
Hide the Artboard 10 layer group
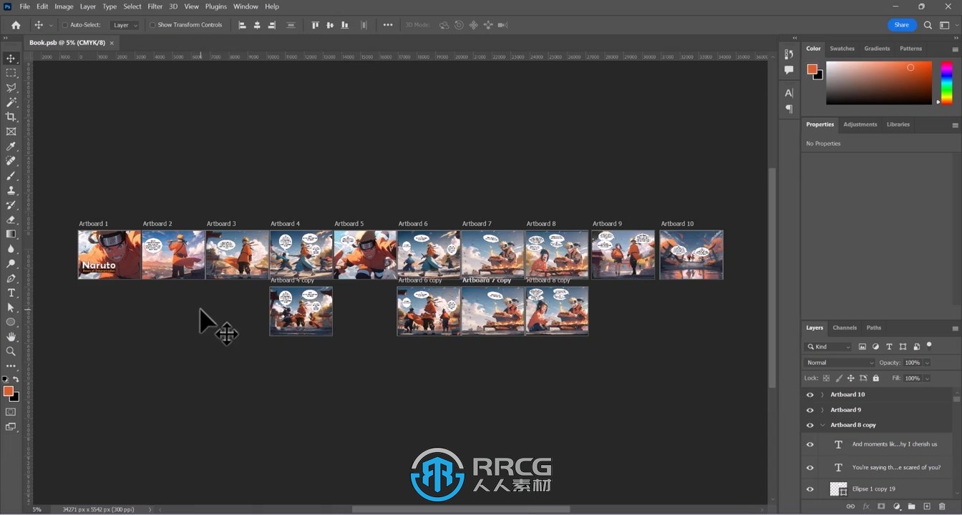[810, 395]
